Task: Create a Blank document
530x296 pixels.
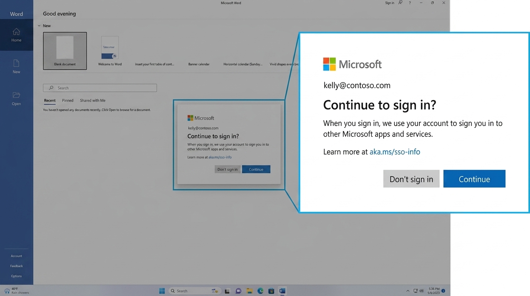Action: pyautogui.click(x=65, y=51)
